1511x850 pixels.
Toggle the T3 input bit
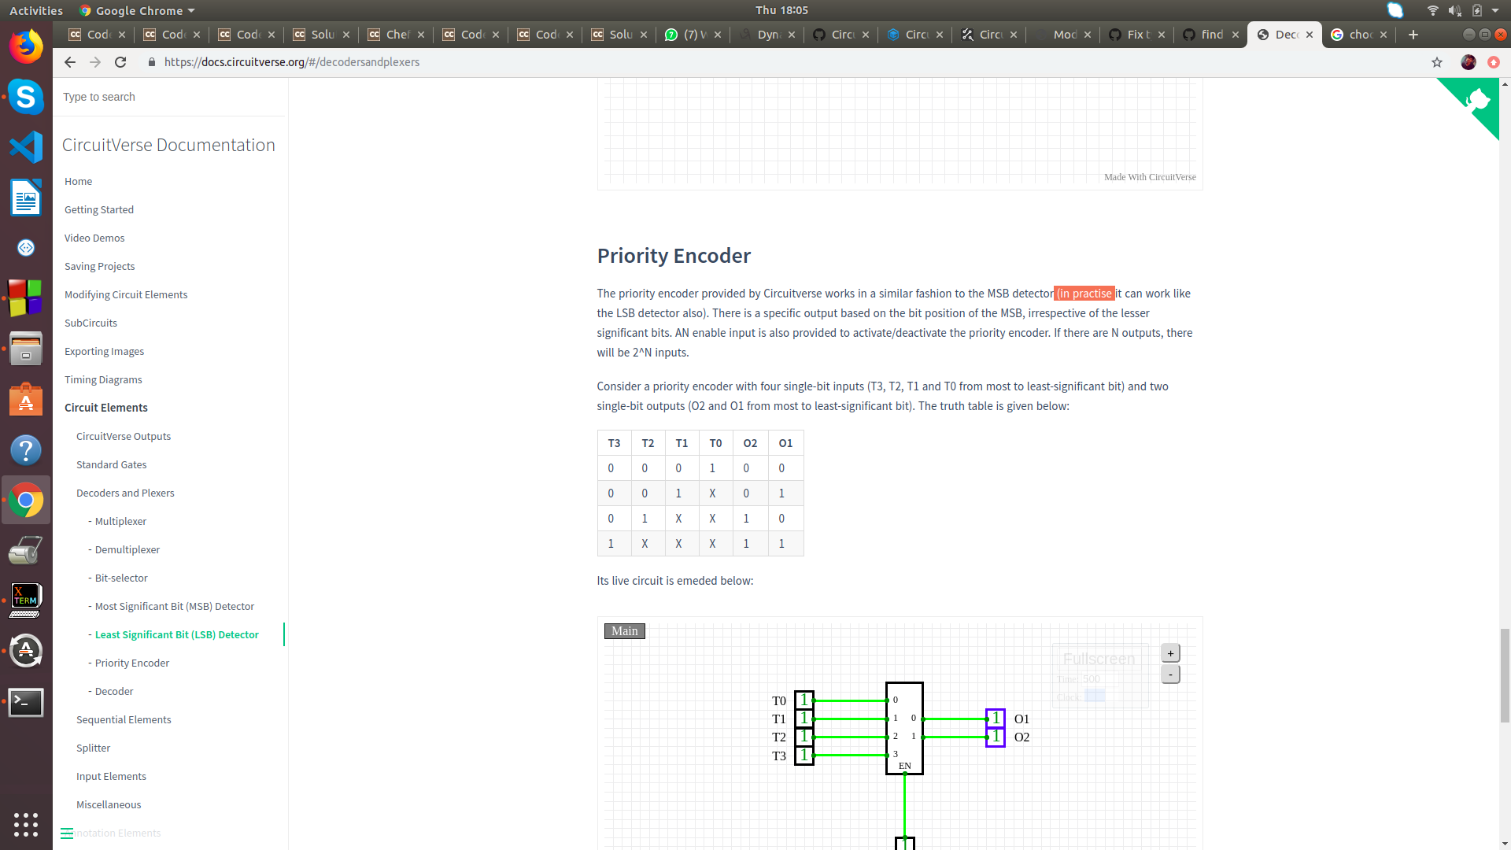(x=804, y=756)
